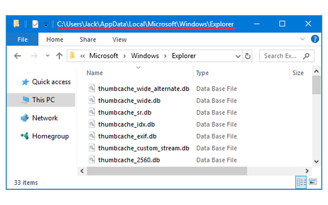Image resolution: width=328 pixels, height=205 pixels.
Task: Click the search magnifier icon
Action: [306, 56]
